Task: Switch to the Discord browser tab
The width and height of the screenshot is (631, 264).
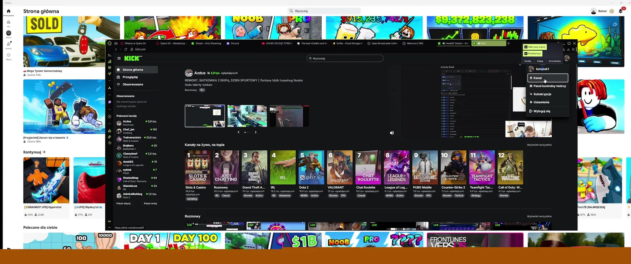Action: [242, 43]
